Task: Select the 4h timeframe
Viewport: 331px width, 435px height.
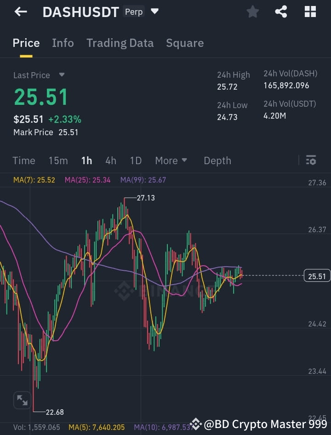Action: [x=110, y=160]
